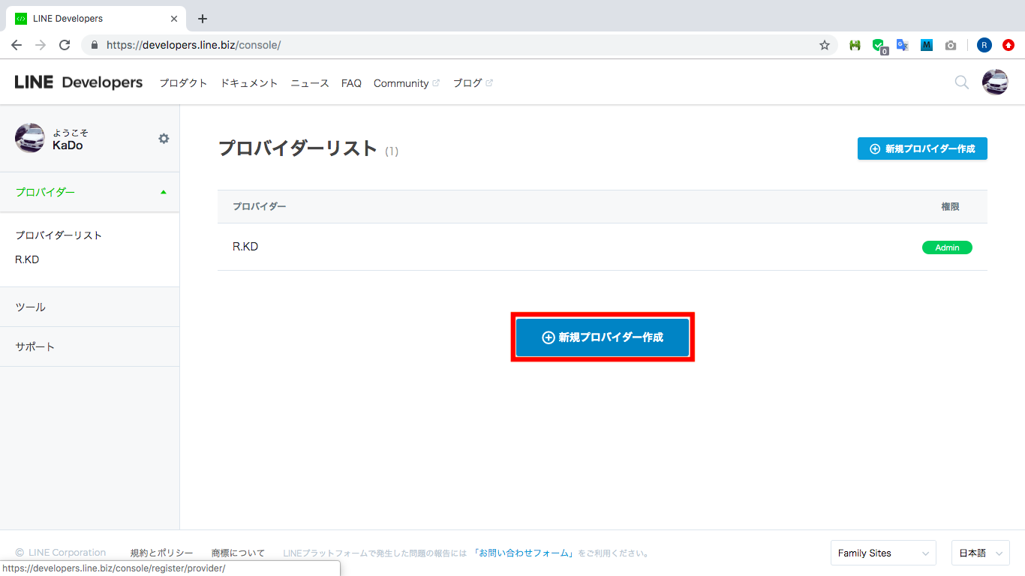This screenshot has height=576, width=1025.
Task: Click the Admin badge
Action: pyautogui.click(x=947, y=247)
